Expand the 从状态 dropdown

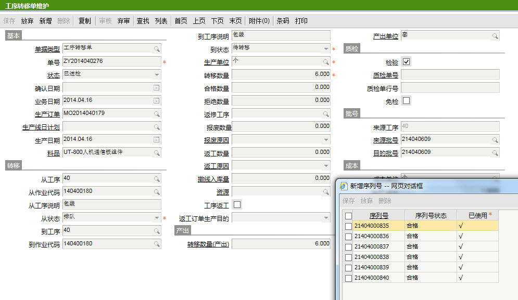[156, 218]
